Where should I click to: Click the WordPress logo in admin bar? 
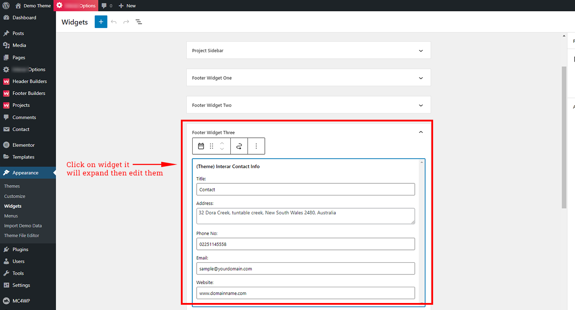[6, 6]
